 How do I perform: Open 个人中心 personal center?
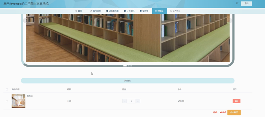click(175, 11)
